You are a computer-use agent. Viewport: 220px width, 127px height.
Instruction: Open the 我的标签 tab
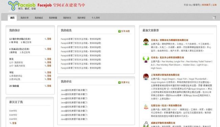coord(81,18)
